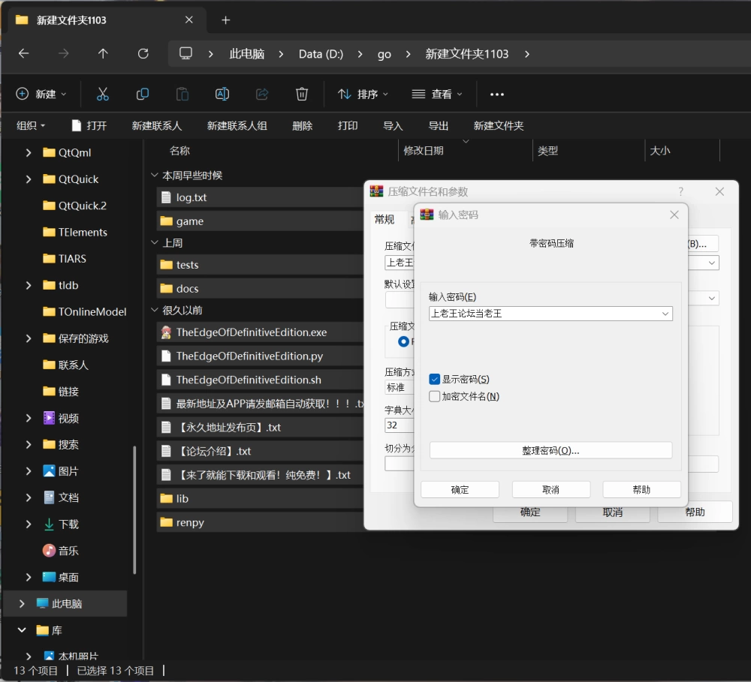Click the Paste clipboard icon
Screen dimensions: 751x682
[x=182, y=95]
